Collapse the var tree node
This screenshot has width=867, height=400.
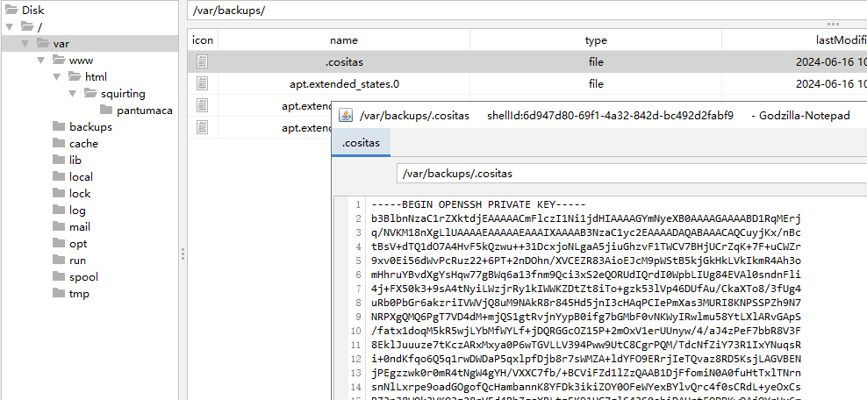[x=25, y=43]
